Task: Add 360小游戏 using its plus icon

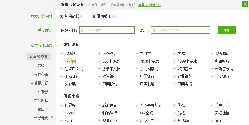Action: click(99, 61)
